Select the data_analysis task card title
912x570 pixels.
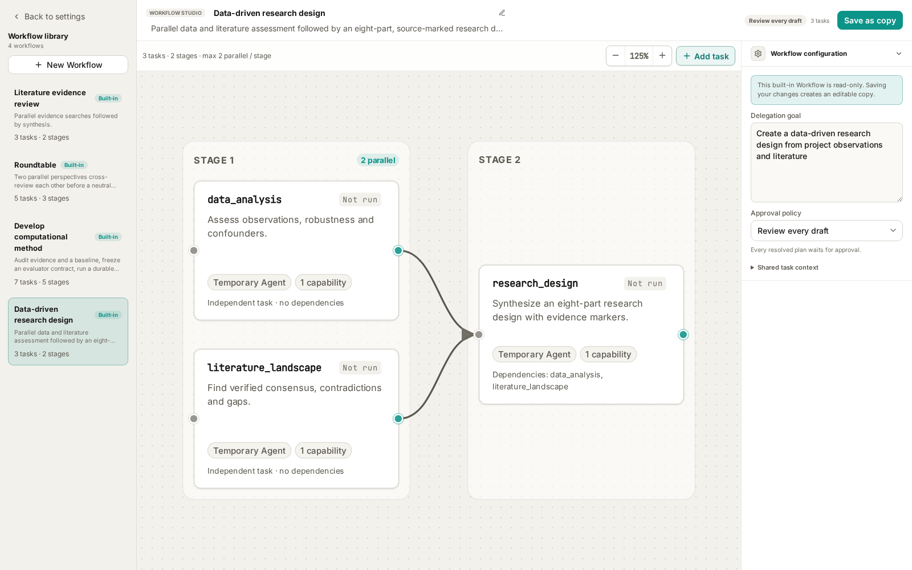tap(245, 199)
